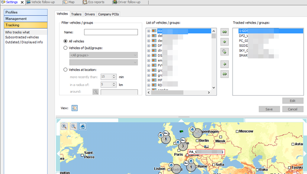Open the Map tab
307x174 pixels.
click(69, 2)
